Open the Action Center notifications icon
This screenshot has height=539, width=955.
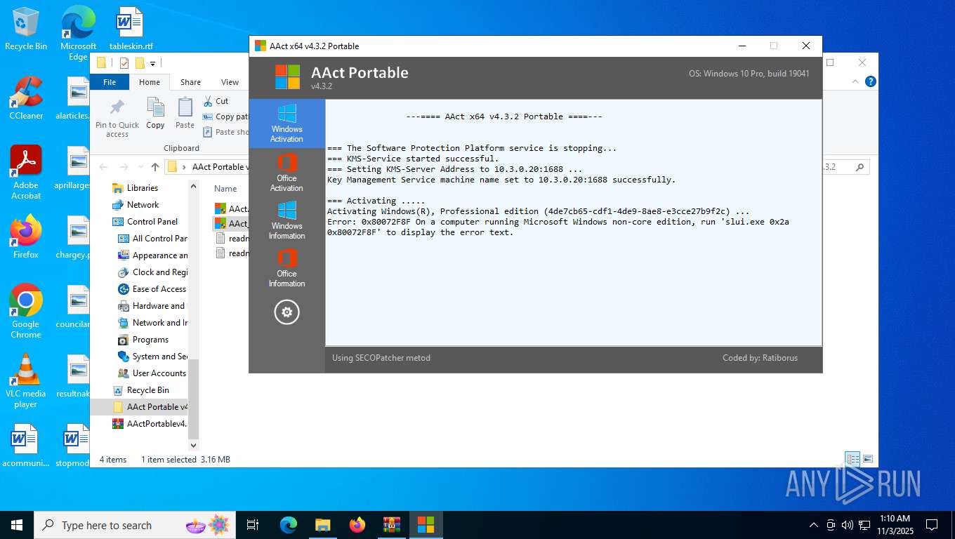(932, 525)
